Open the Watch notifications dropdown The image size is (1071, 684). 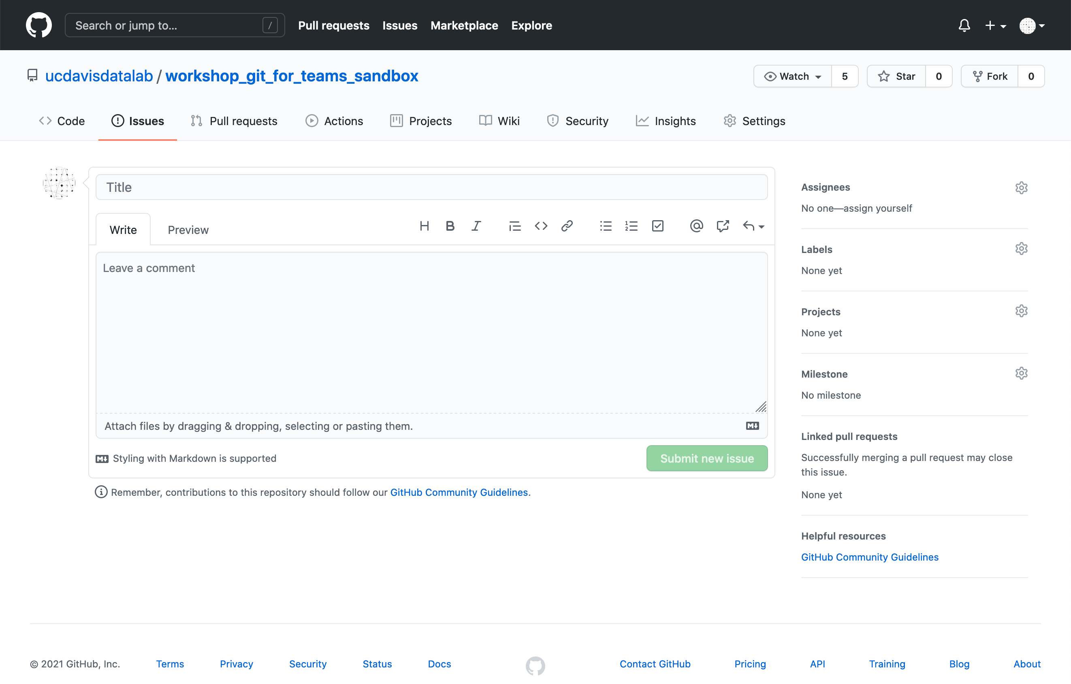point(793,76)
